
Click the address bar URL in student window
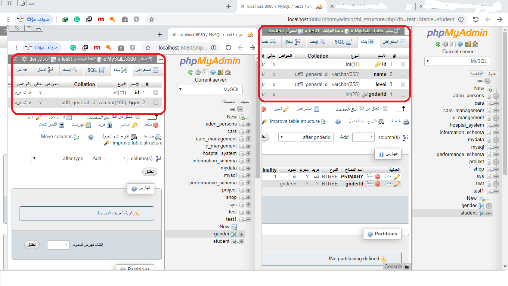click(x=371, y=19)
